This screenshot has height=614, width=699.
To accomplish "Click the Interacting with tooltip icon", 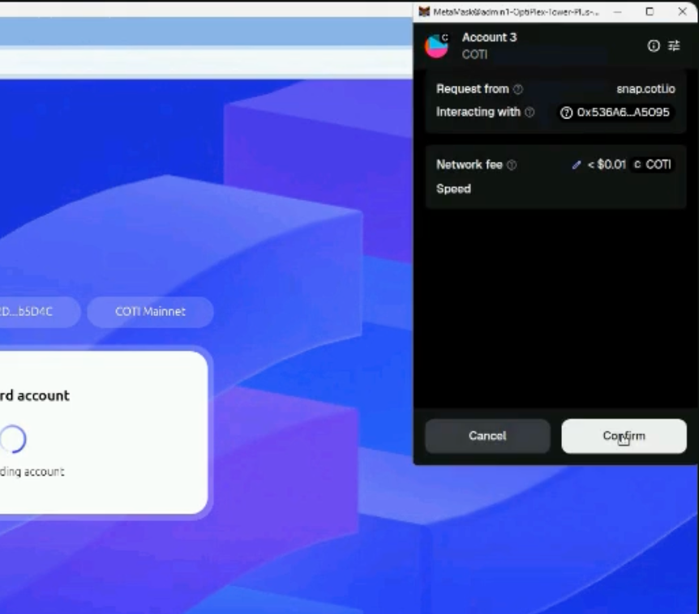I will pyautogui.click(x=530, y=113).
